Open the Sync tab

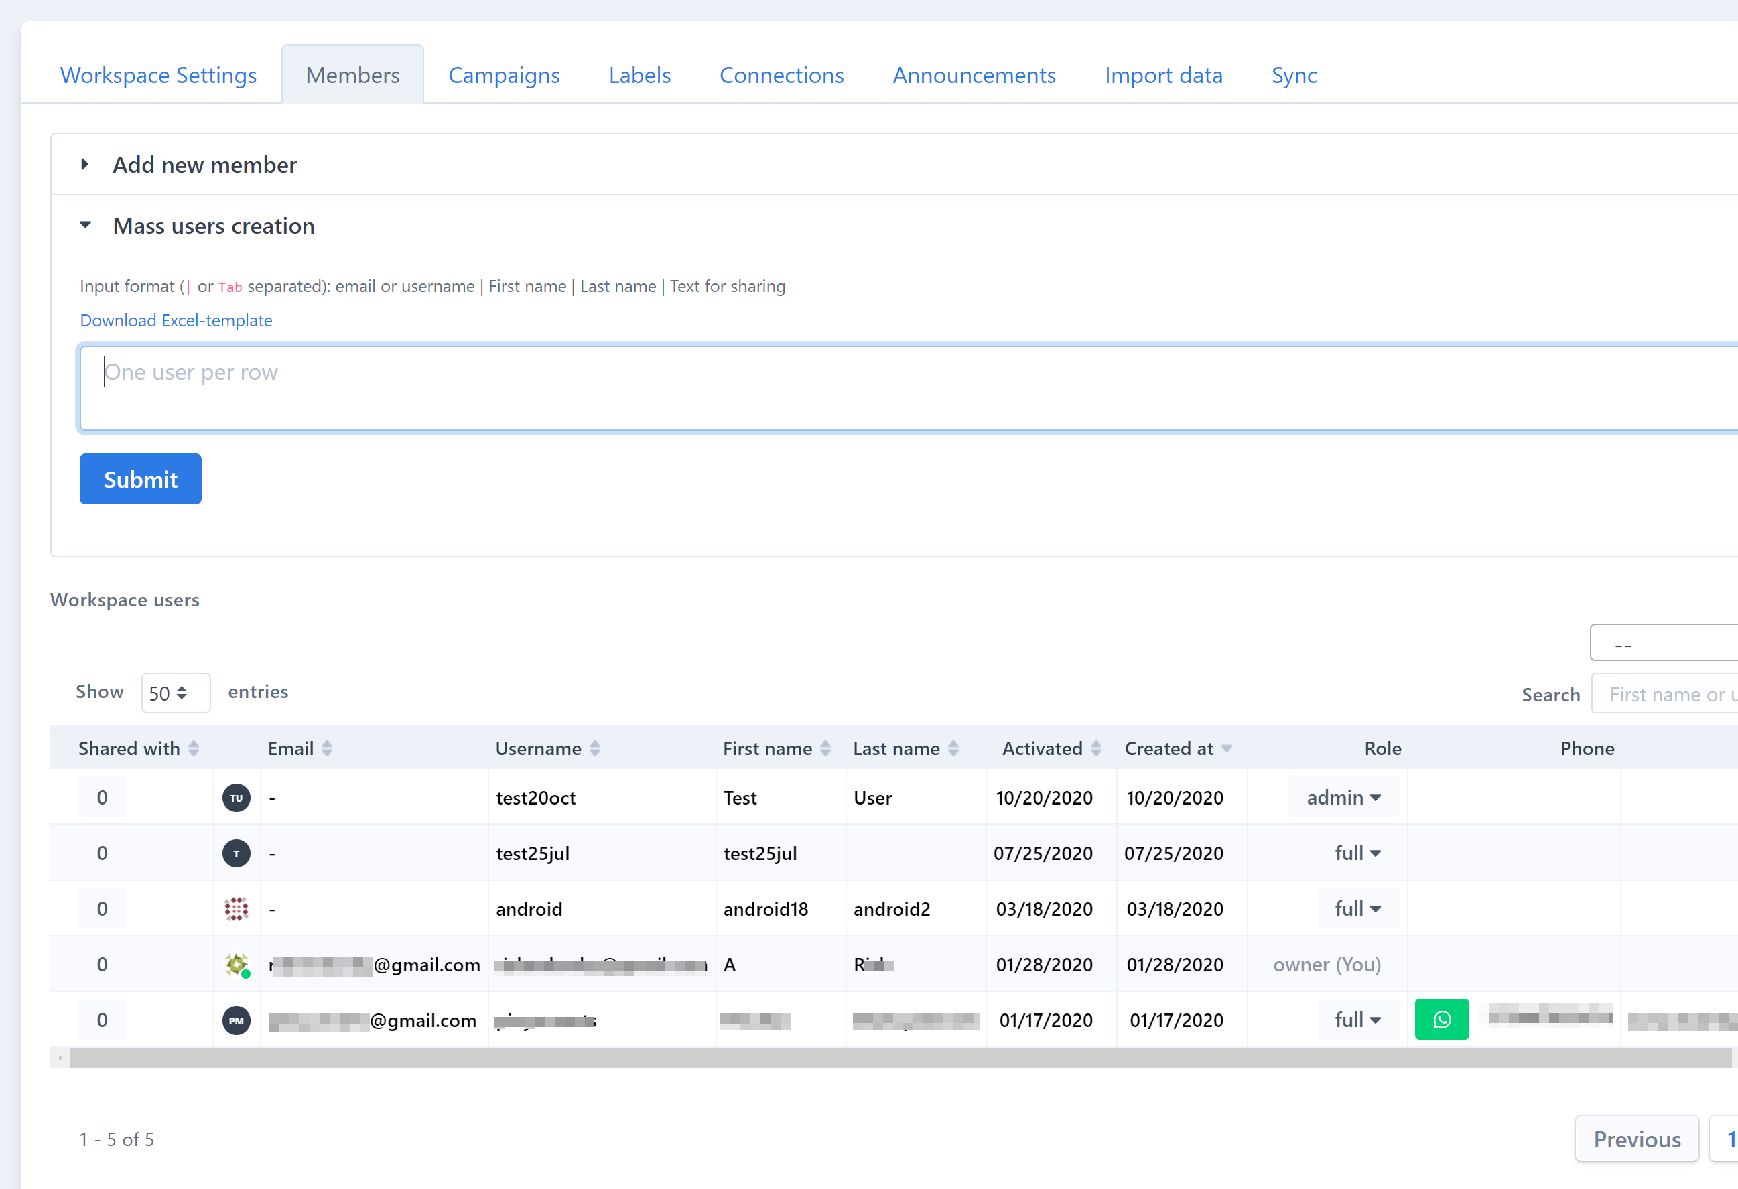(x=1294, y=75)
